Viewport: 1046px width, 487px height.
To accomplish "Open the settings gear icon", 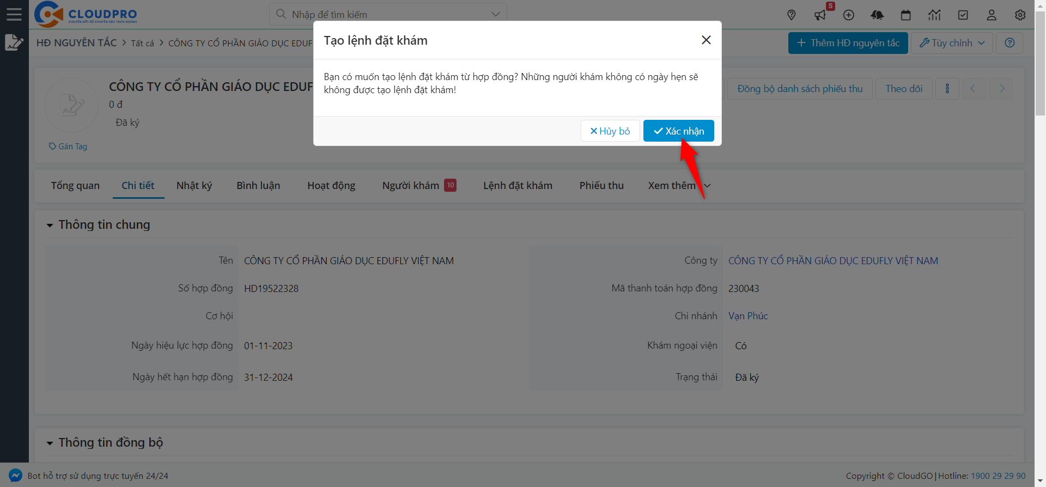I will [x=1020, y=15].
